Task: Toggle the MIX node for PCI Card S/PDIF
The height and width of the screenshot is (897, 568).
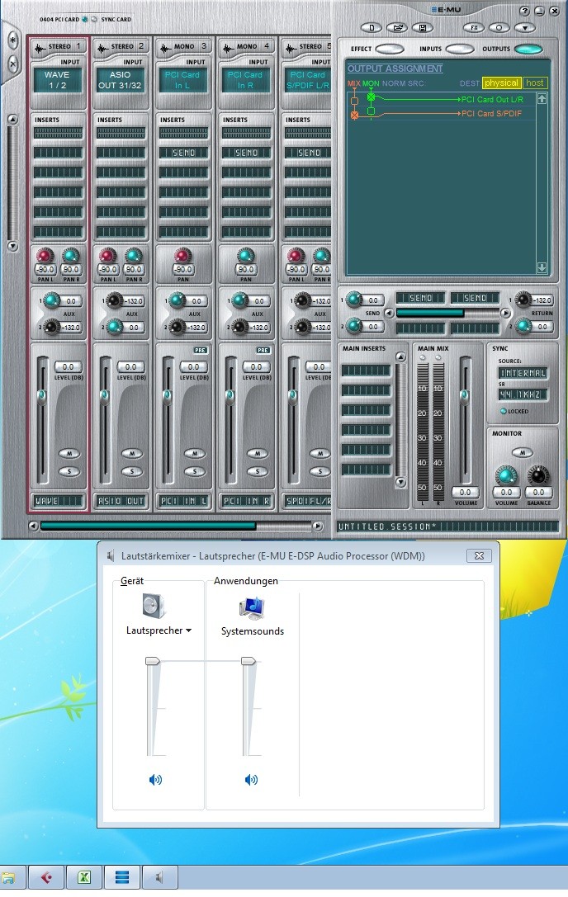Action: tap(354, 115)
